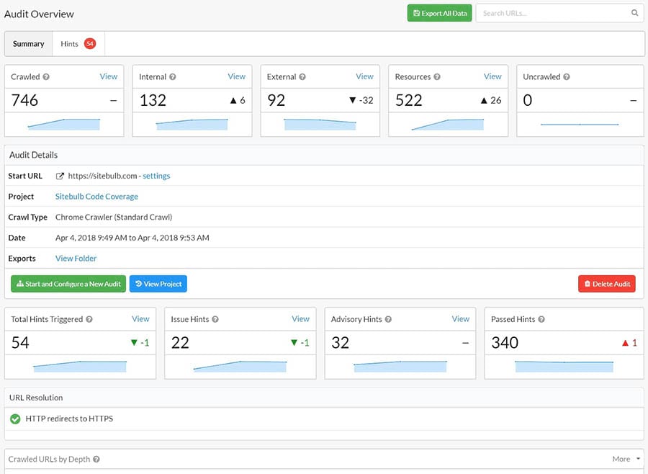Screen dimensions: 648x474
Task: Click the Delete Audit button
Action: [607, 283]
